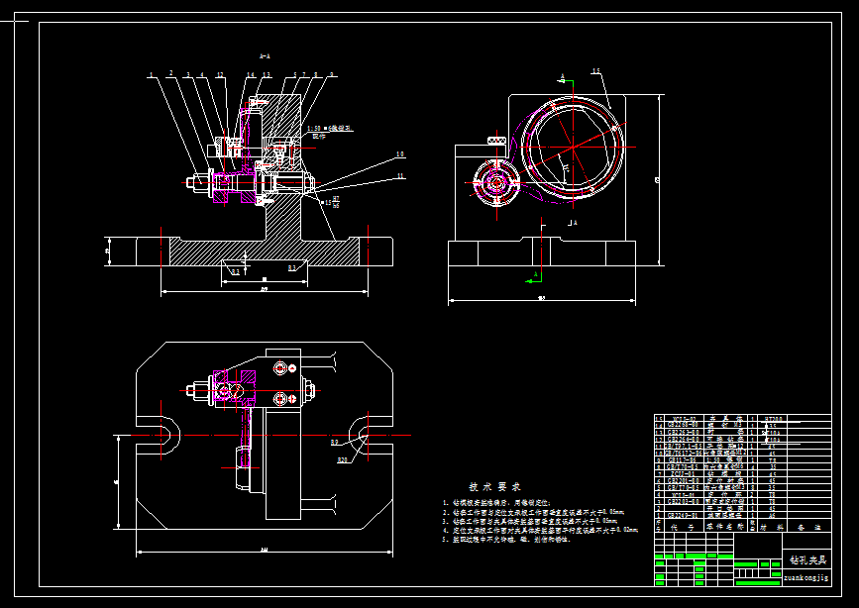The image size is (859, 608).
Task: Select the 15 H7/h6 fit annotation
Action: 330,202
